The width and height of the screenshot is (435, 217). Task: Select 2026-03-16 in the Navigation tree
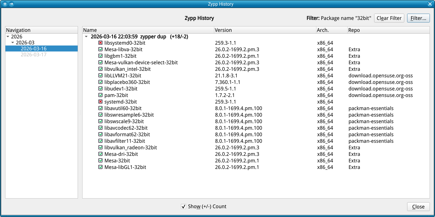point(33,49)
